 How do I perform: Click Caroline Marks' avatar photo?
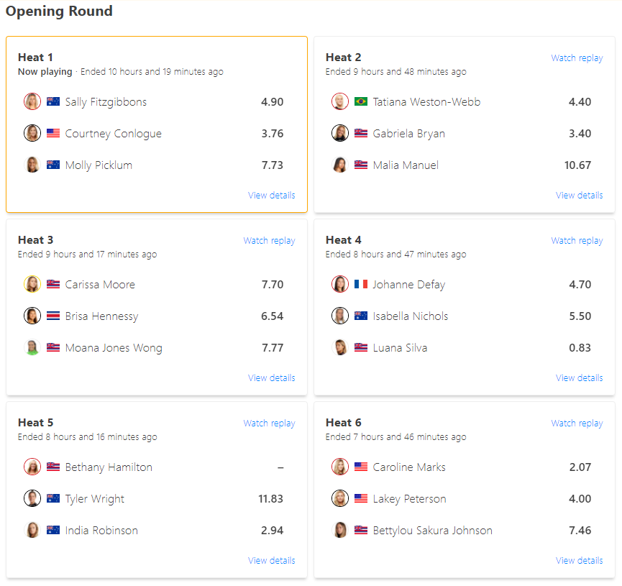[340, 467]
